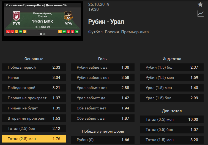Viewport: 208px width, 145px height.
Task: Select Урал (1.5) мен at 1.40
Action: click(172, 88)
